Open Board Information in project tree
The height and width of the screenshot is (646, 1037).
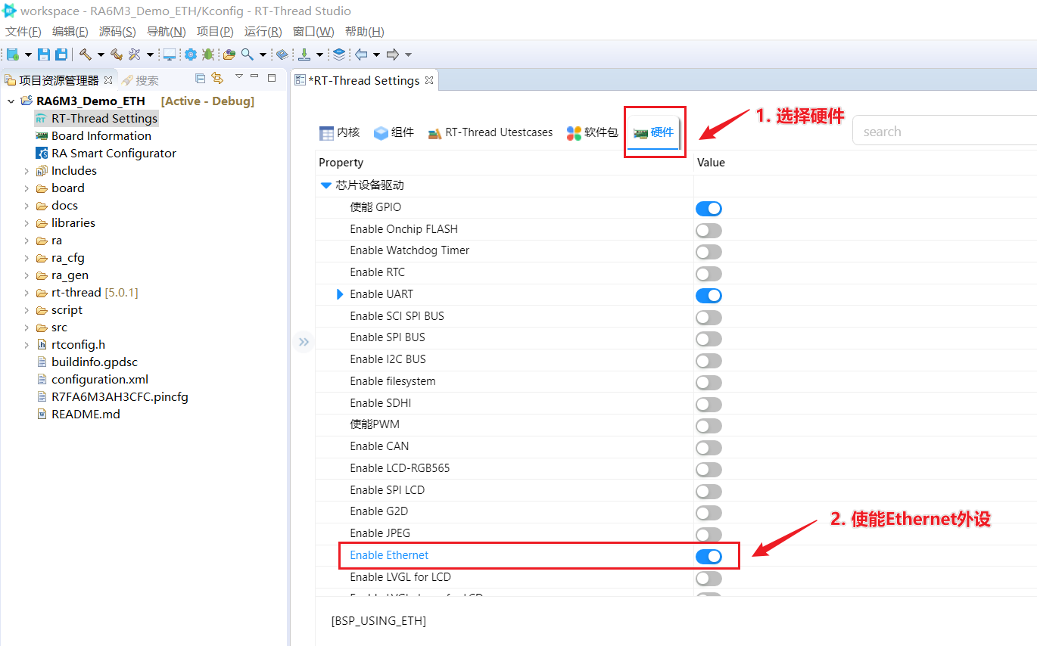101,135
